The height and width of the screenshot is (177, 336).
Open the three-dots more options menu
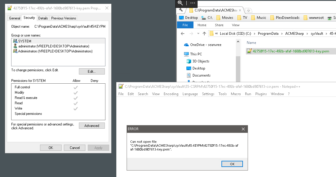(193, 3)
